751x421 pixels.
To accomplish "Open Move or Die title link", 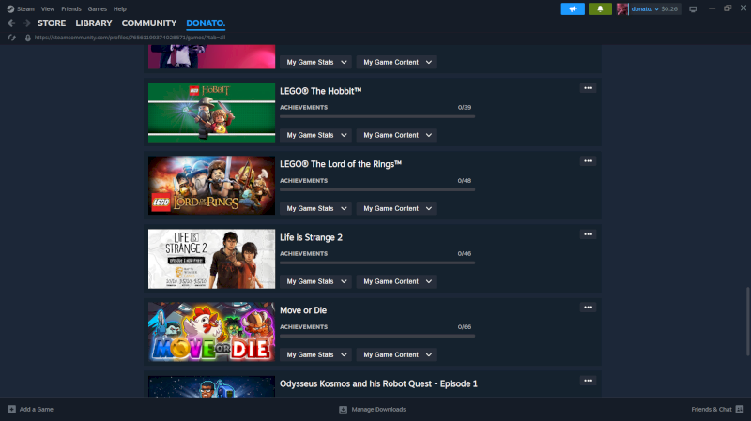I will click(x=303, y=310).
